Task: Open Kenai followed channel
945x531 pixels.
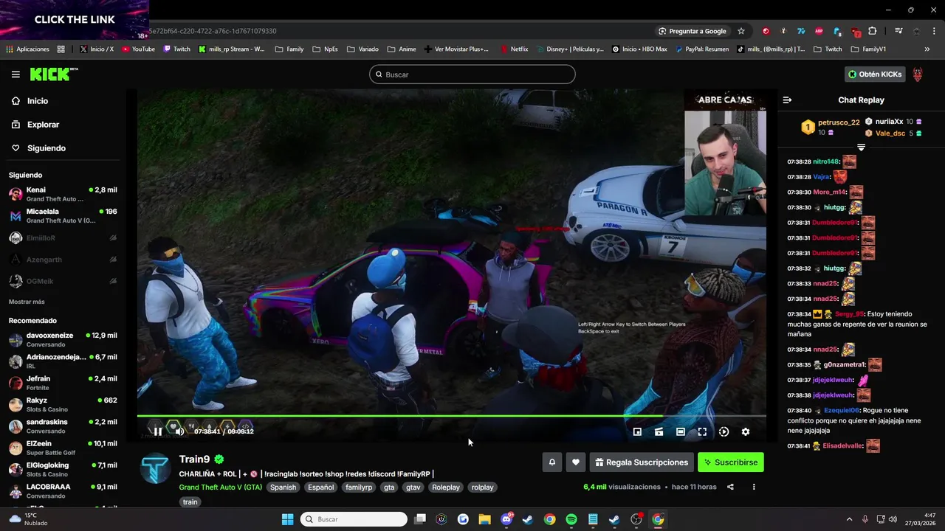Action: [63, 195]
